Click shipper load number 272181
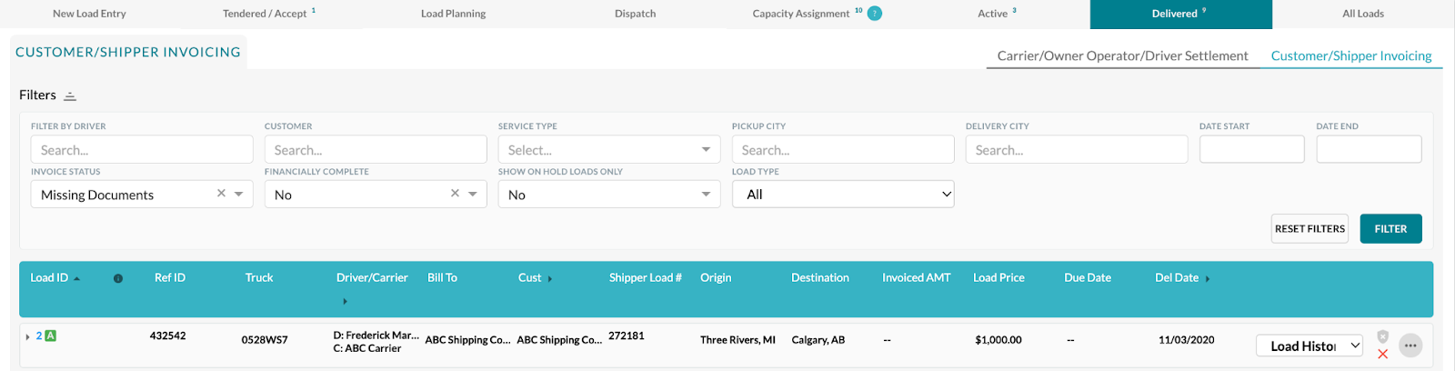The width and height of the screenshot is (1455, 371). pyautogui.click(x=627, y=336)
